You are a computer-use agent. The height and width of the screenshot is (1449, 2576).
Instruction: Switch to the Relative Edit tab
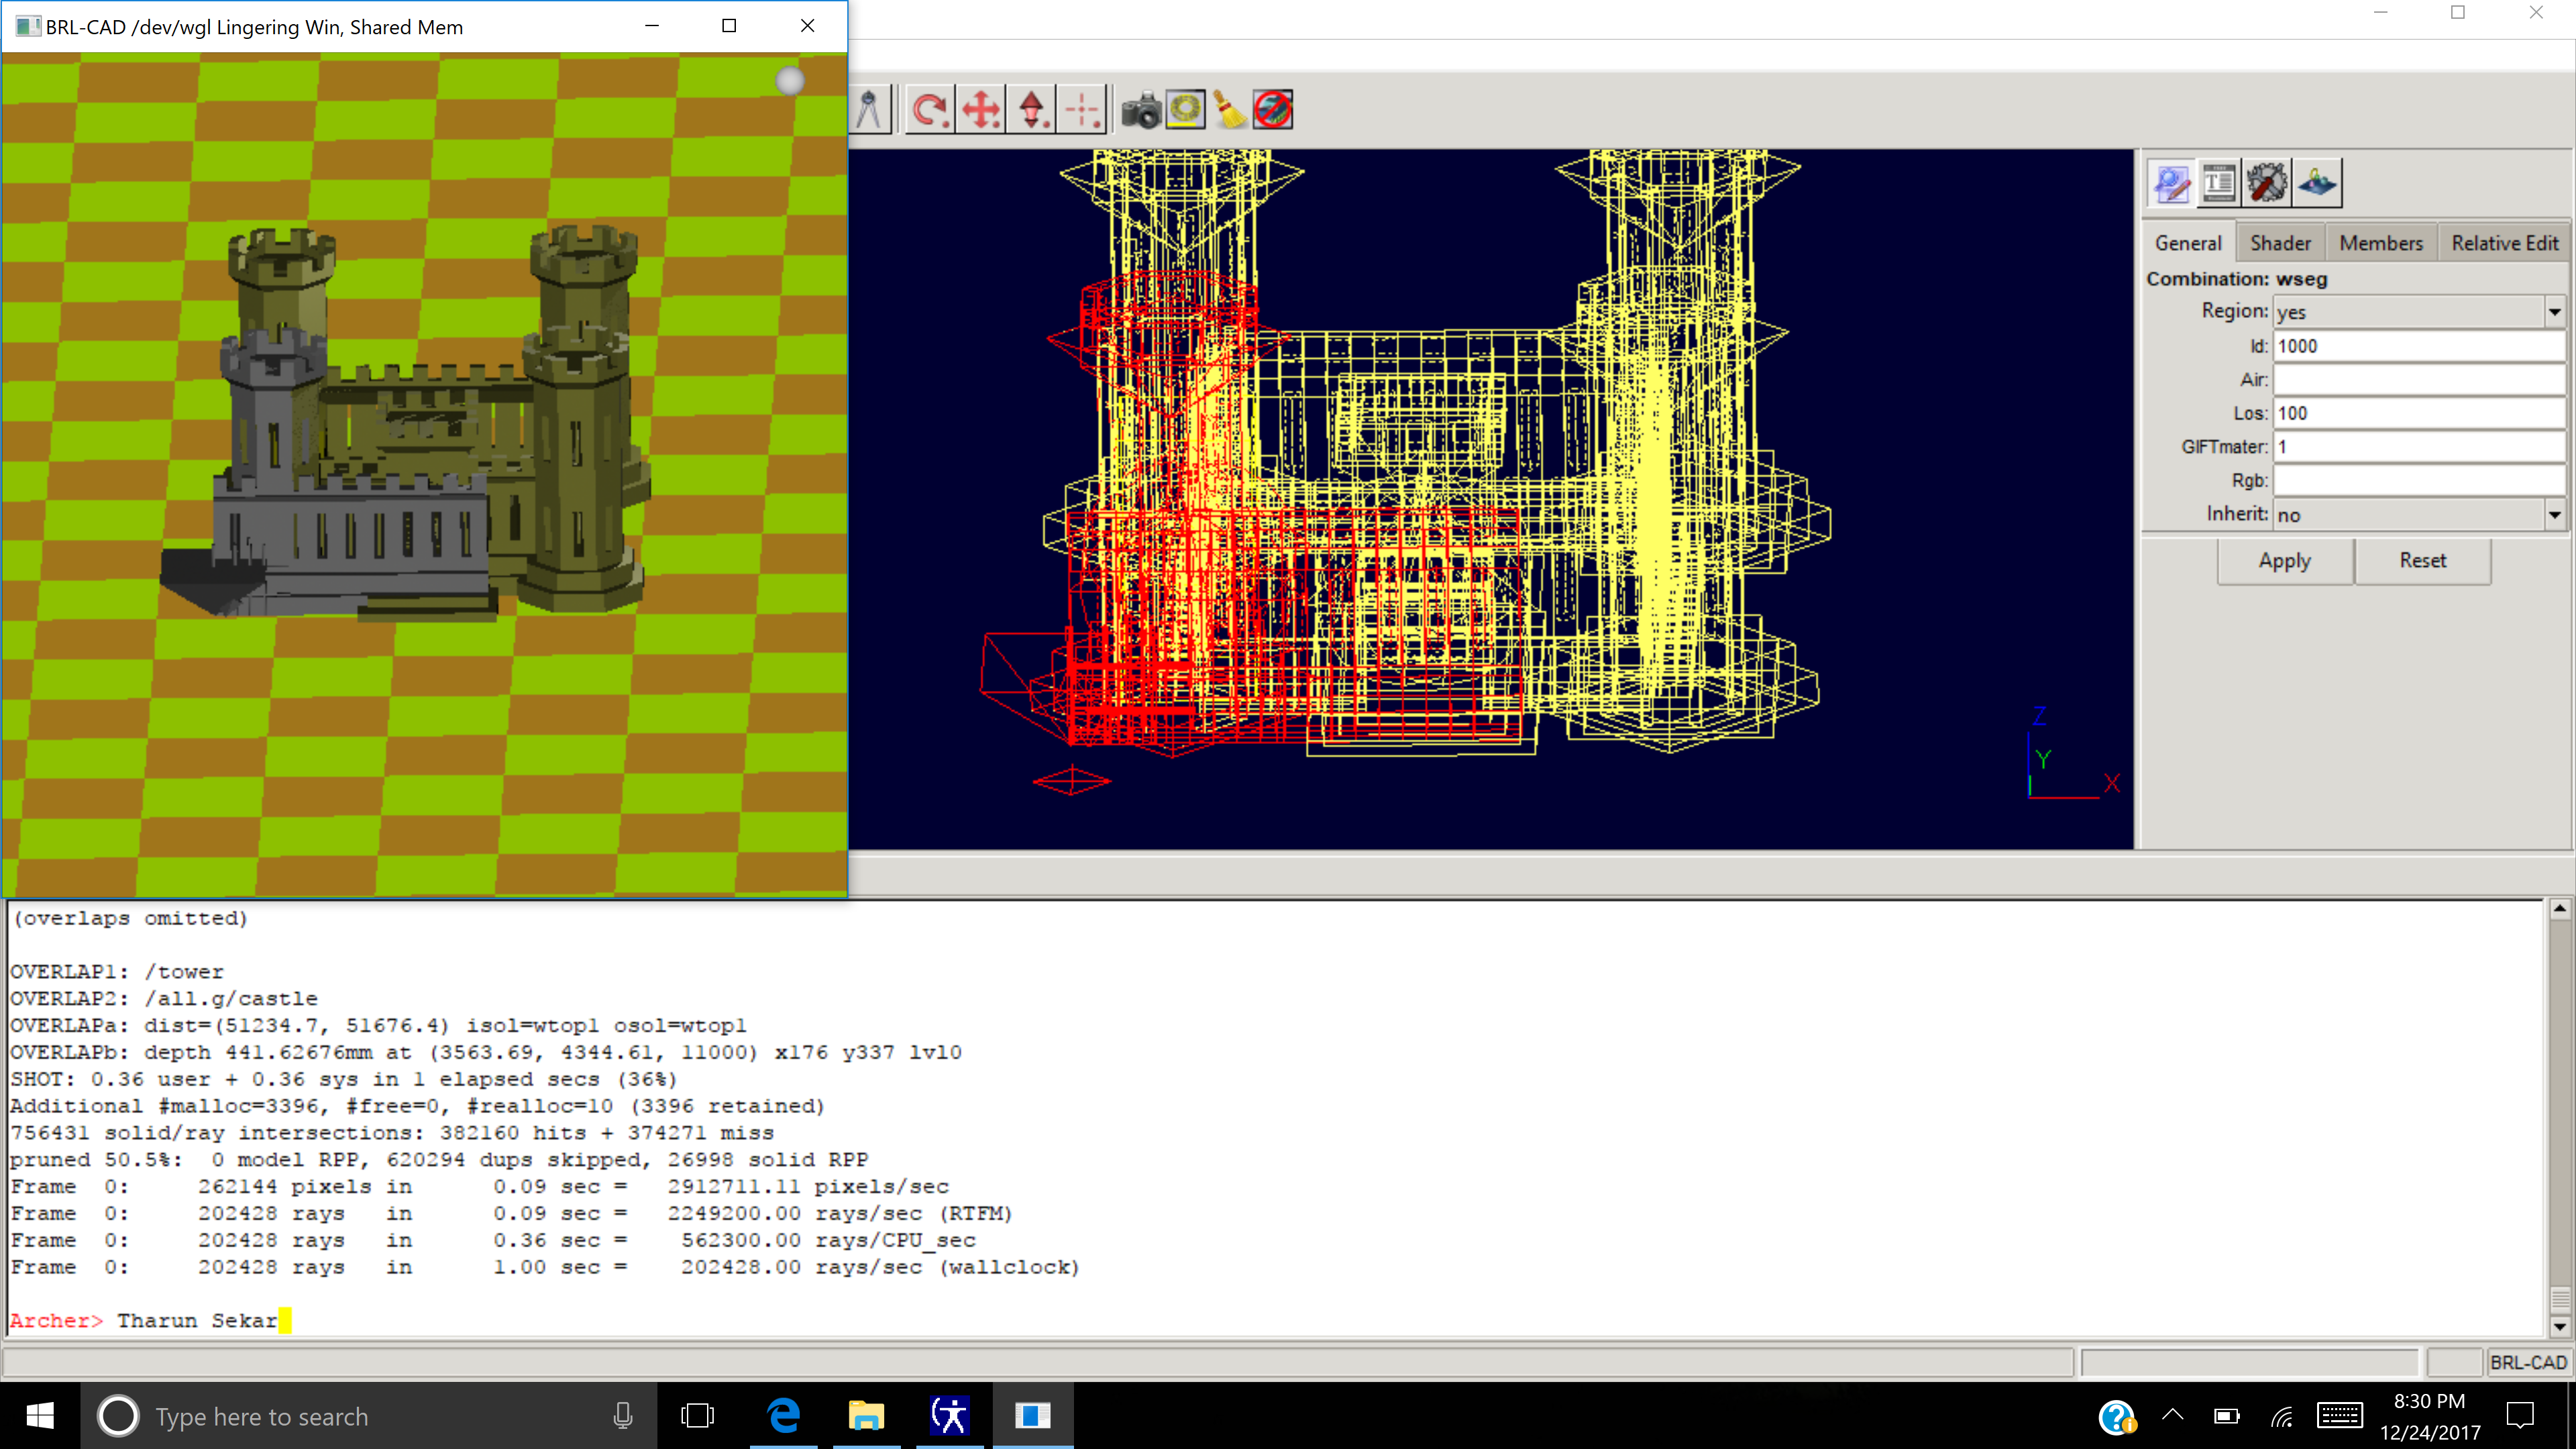pyautogui.click(x=2504, y=243)
